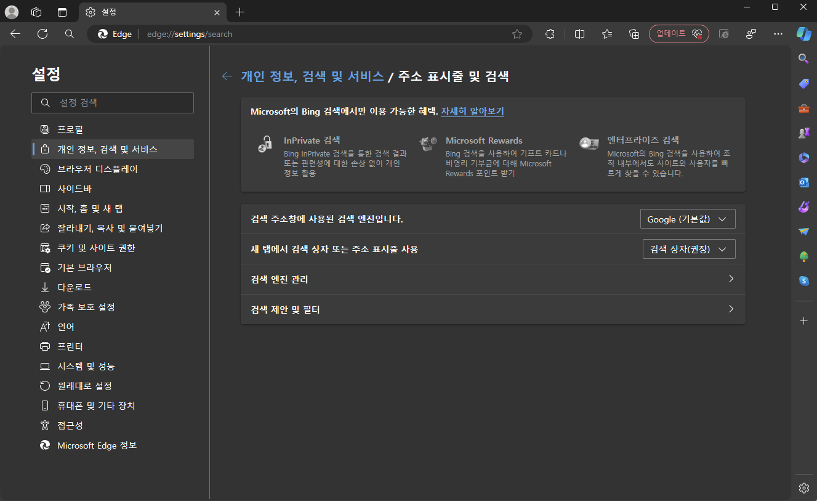This screenshot has width=817, height=501.
Task: Expand 검색 제안 및 필터
Action: (493, 309)
